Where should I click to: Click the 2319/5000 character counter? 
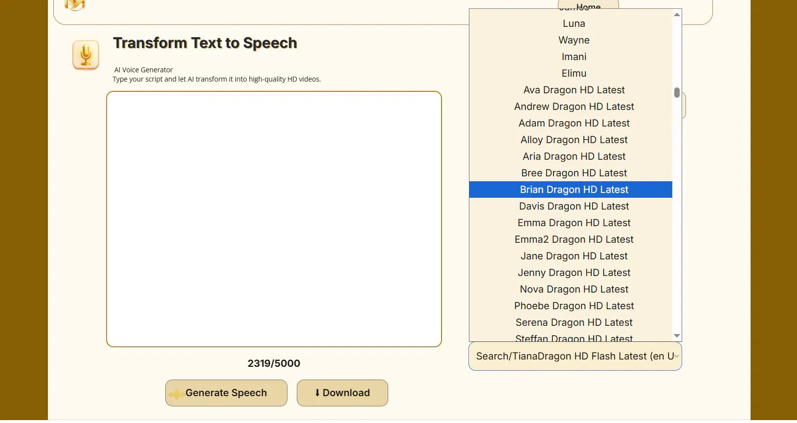(274, 363)
